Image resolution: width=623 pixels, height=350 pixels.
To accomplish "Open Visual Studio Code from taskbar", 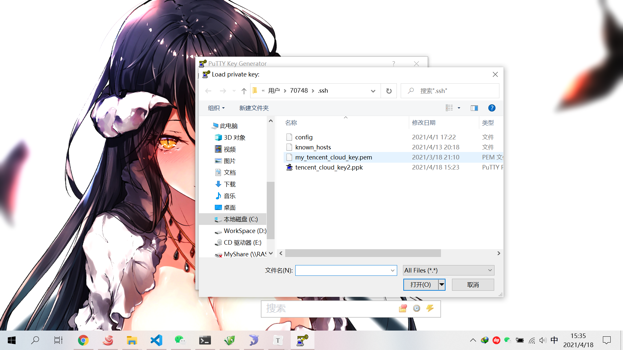I will pyautogui.click(x=156, y=340).
